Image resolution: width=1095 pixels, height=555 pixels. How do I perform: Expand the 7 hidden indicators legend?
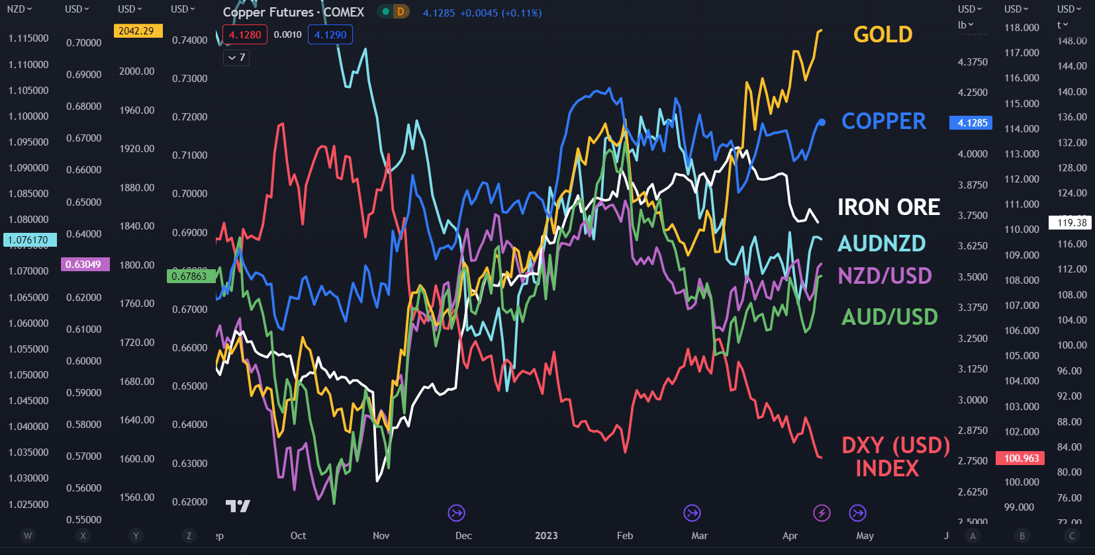(x=236, y=58)
